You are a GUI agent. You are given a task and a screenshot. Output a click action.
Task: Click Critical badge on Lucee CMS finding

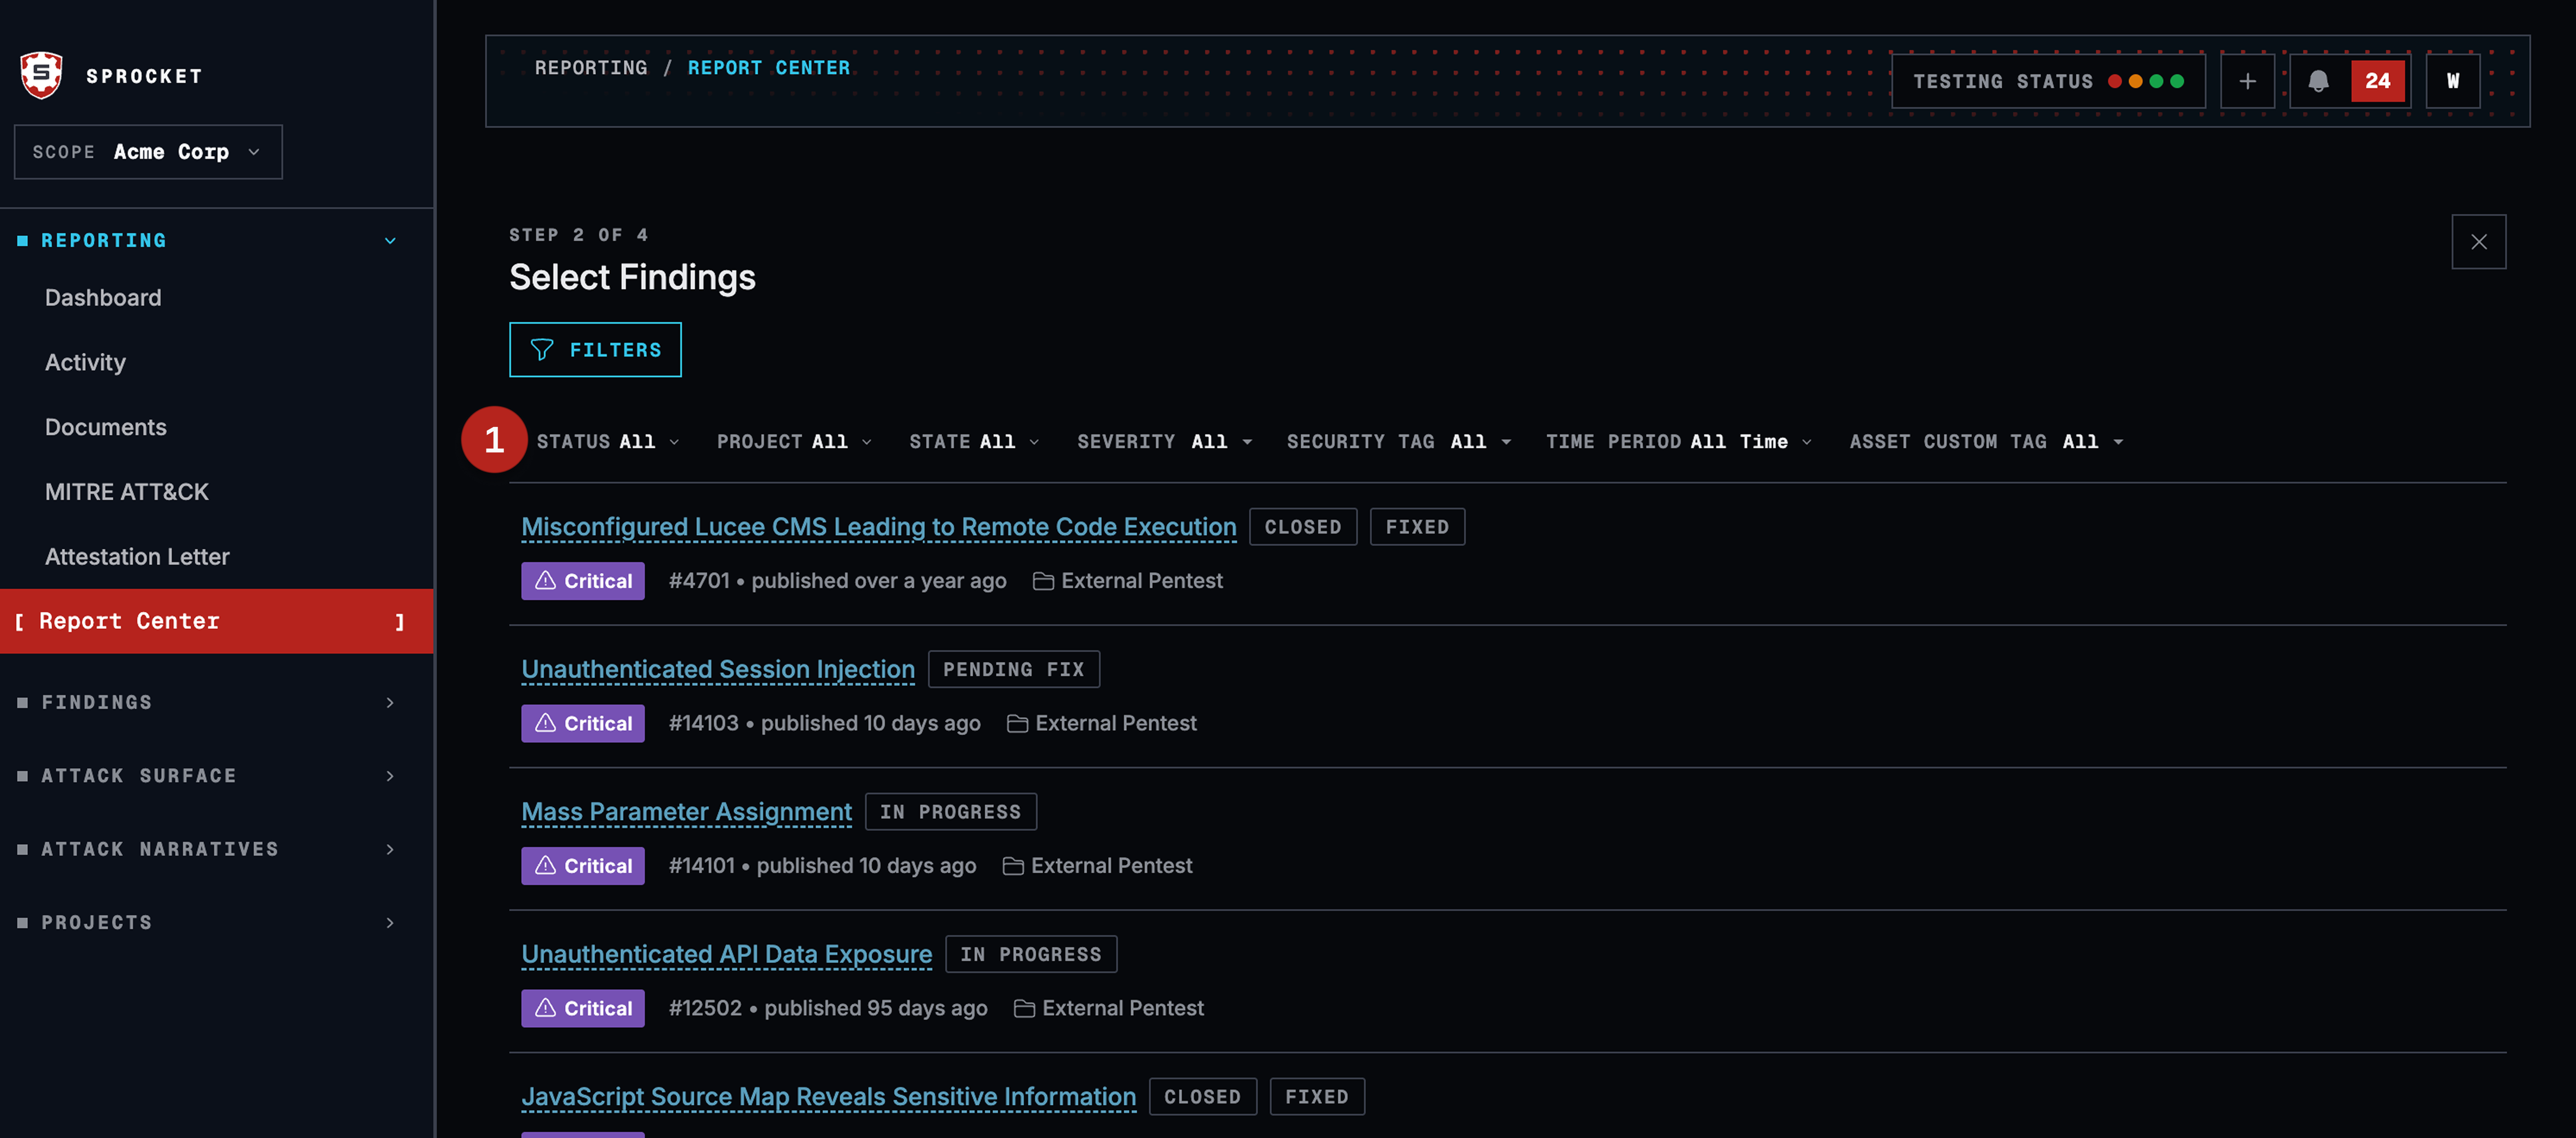point(583,581)
